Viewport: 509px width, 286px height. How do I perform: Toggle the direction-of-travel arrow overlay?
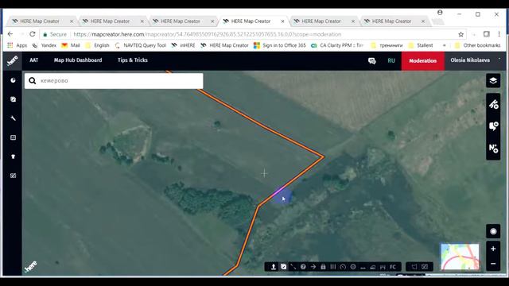(x=313, y=267)
